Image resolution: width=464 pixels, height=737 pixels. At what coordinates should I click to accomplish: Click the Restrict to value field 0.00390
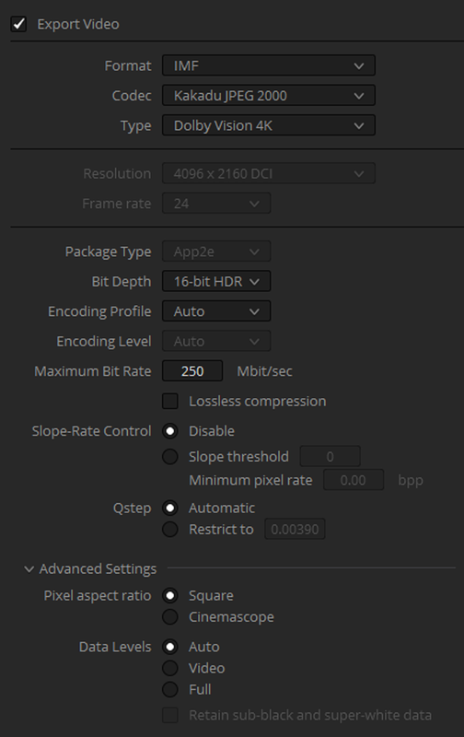pyautogui.click(x=295, y=529)
